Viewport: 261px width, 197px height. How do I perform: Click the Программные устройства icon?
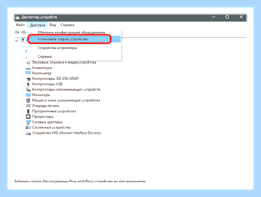[28, 111]
